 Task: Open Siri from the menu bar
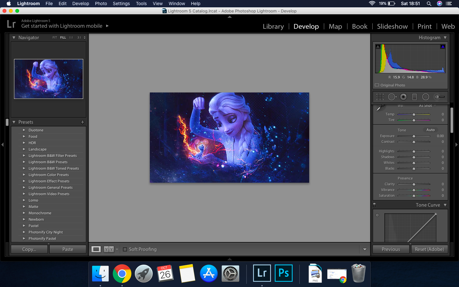440,4
